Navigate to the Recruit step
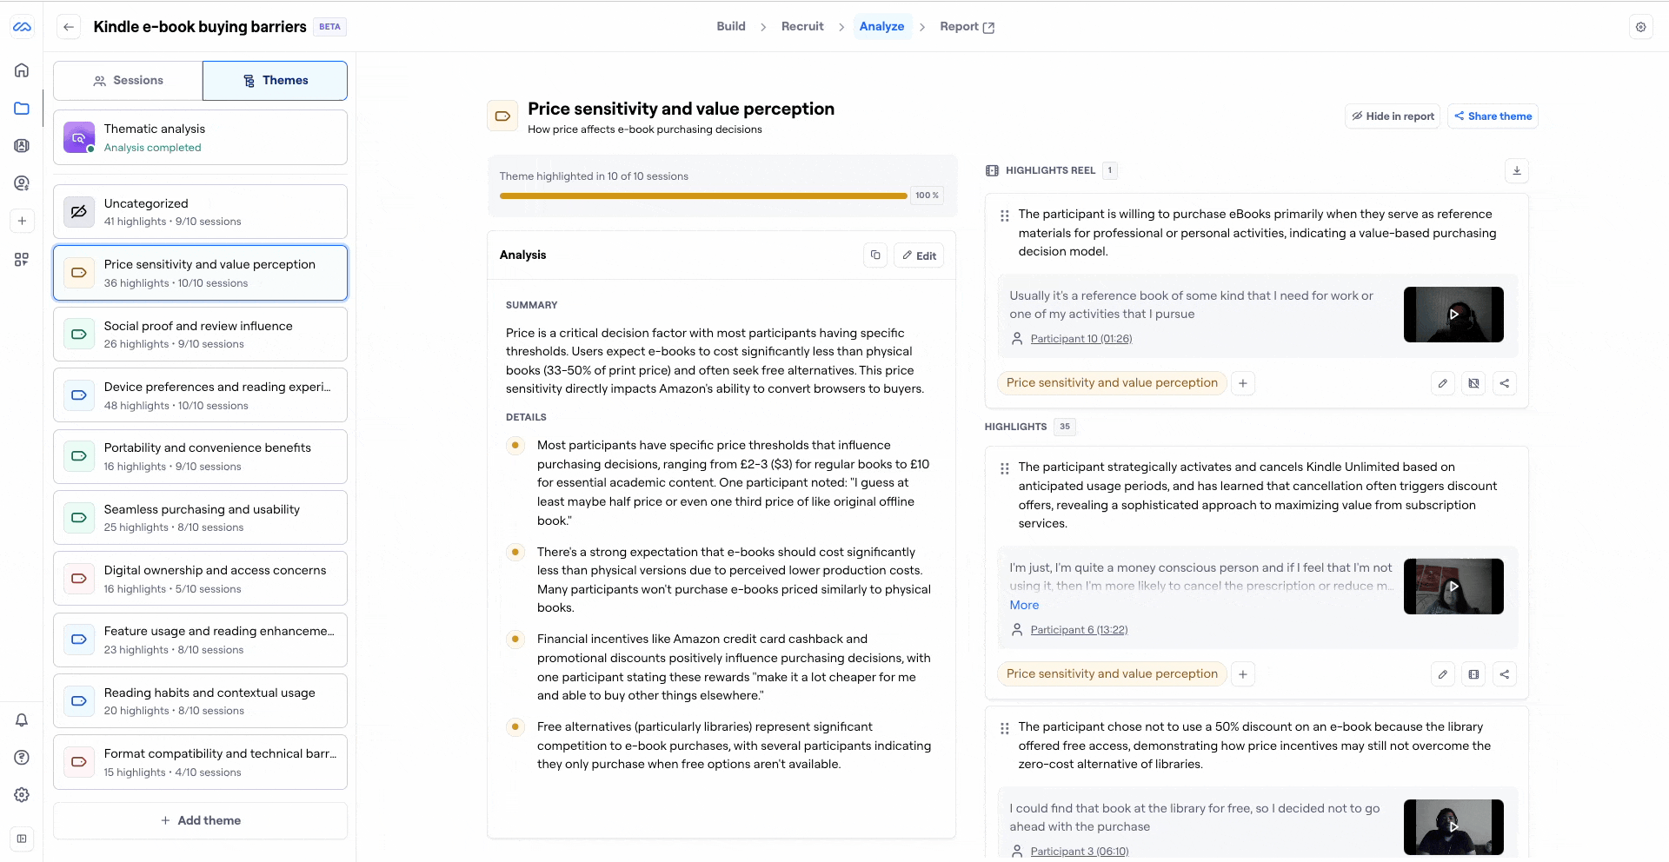The height and width of the screenshot is (862, 1669). (803, 26)
